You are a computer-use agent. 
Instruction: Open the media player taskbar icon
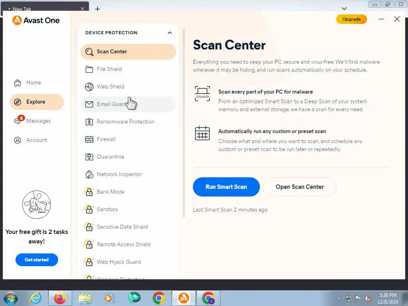tap(109, 298)
